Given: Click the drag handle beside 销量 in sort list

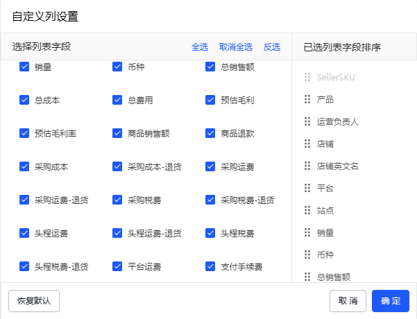Looking at the screenshot, I should pos(307,232).
